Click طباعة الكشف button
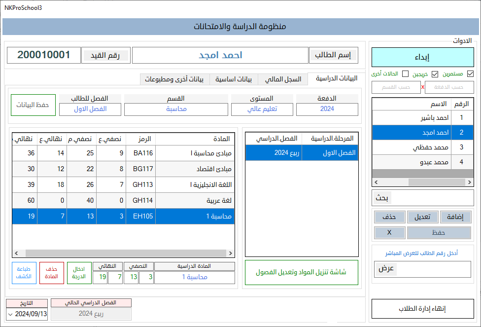The width and height of the screenshot is (481, 327). click(24, 273)
